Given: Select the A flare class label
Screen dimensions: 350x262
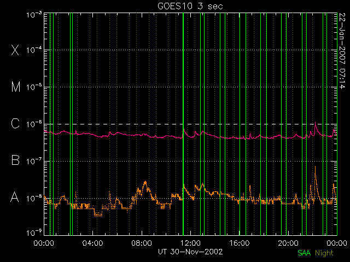Looking at the screenshot, I should (15, 197).
